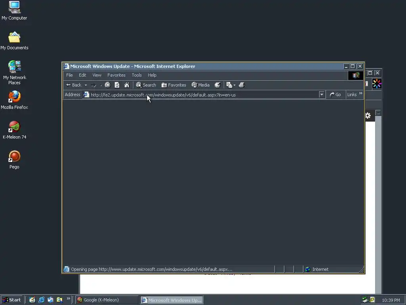Open the Back history dropdown arrow
The height and width of the screenshot is (305, 406).
[x=86, y=85]
